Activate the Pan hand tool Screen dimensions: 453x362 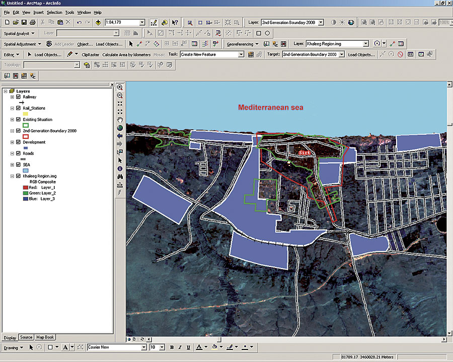(120, 120)
